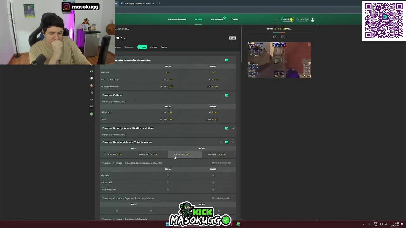Click the ESP LAA language indicator
Screen dimensions: 406x228
[x=376, y=224]
